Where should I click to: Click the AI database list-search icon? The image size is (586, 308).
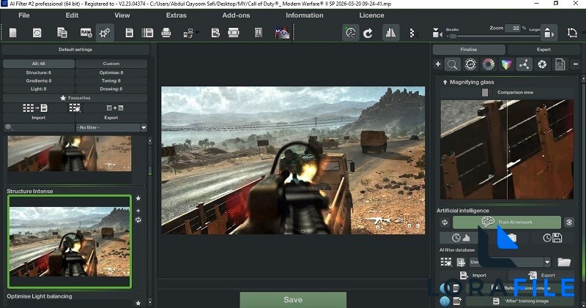(x=446, y=262)
